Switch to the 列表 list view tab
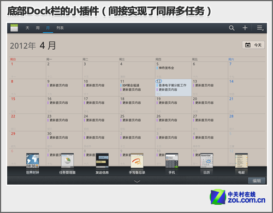Viewport: 273px width, 213px height. (x=60, y=28)
